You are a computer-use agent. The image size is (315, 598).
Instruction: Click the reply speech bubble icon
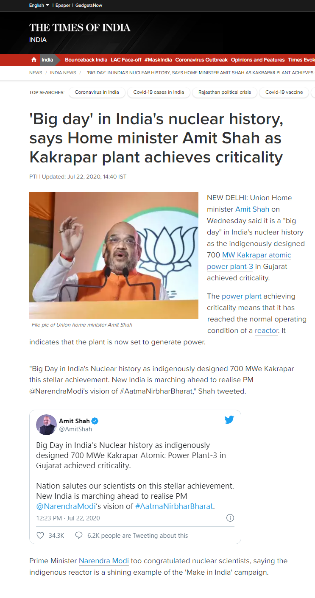[78, 535]
